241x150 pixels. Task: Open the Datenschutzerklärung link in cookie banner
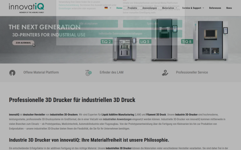69,5
